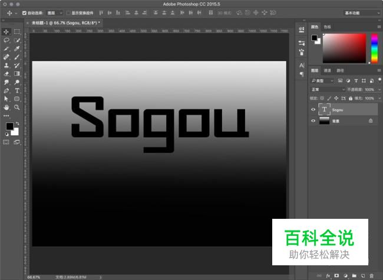The height and width of the screenshot is (280, 383).
Task: Filter layers by pixel layers
Action: pos(340,81)
